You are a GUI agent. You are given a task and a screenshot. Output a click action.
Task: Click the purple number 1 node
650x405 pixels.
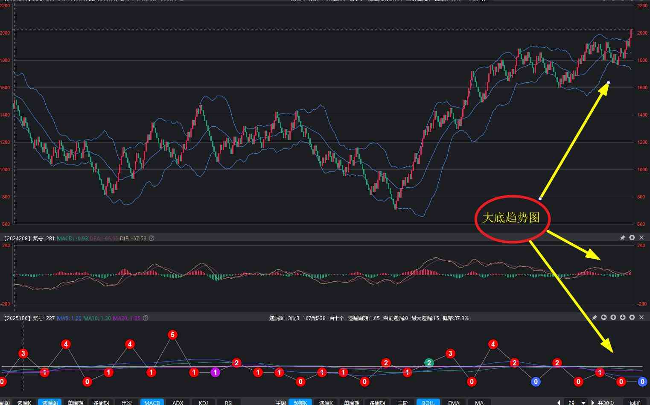[216, 372]
